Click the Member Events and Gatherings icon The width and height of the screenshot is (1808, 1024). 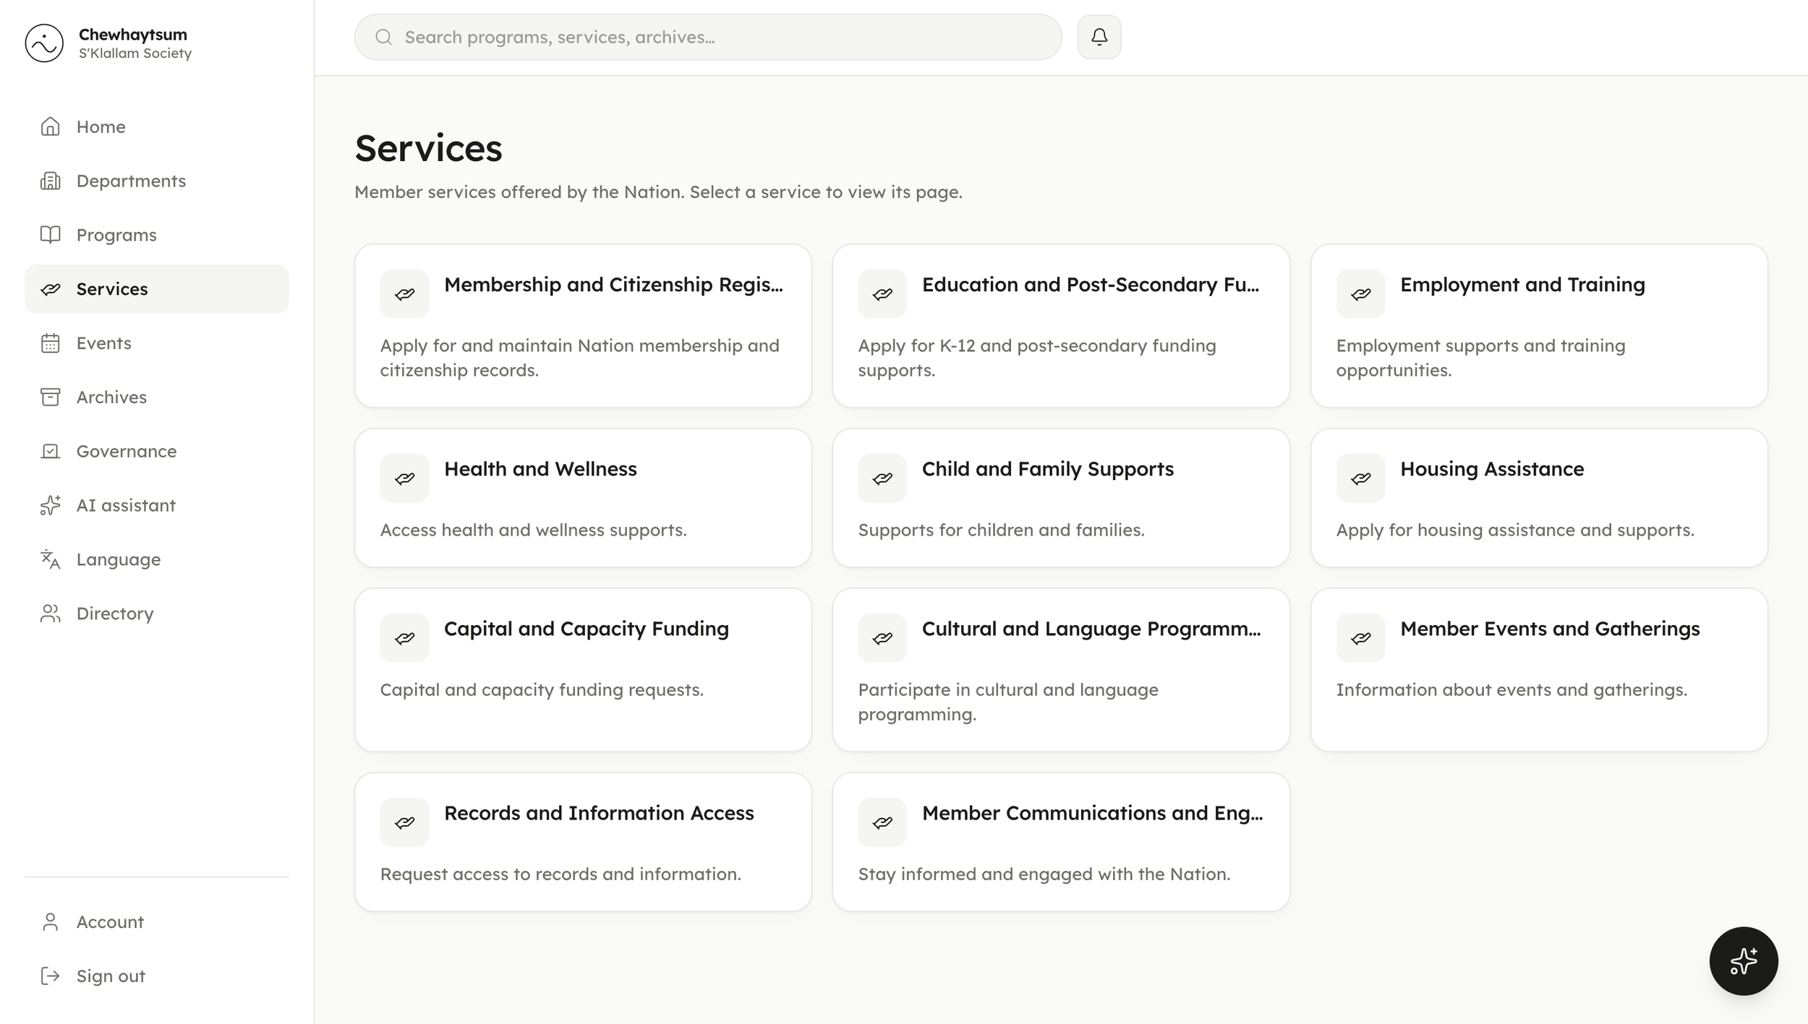pos(1361,638)
